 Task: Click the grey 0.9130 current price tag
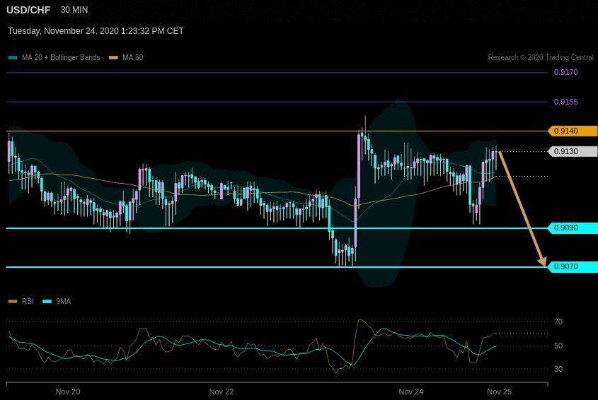click(x=573, y=151)
